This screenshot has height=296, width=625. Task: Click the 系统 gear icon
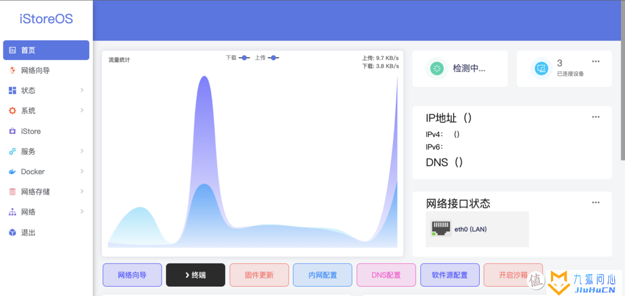[x=12, y=111]
